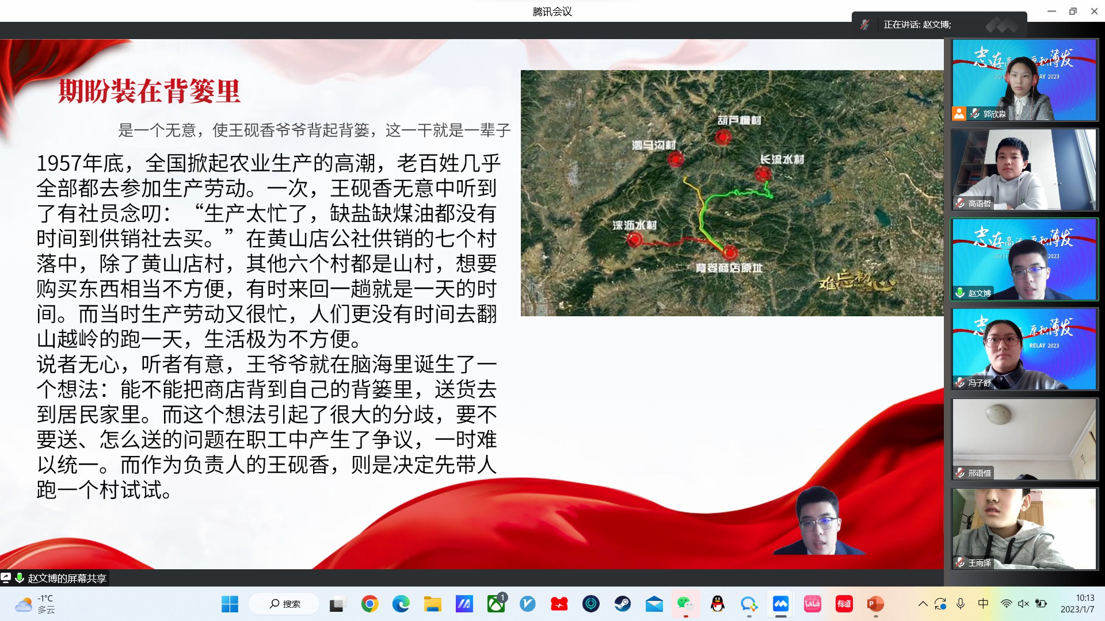This screenshot has height=621, width=1105.
Task: Launch Bilibili app from taskbar
Action: coord(812,604)
